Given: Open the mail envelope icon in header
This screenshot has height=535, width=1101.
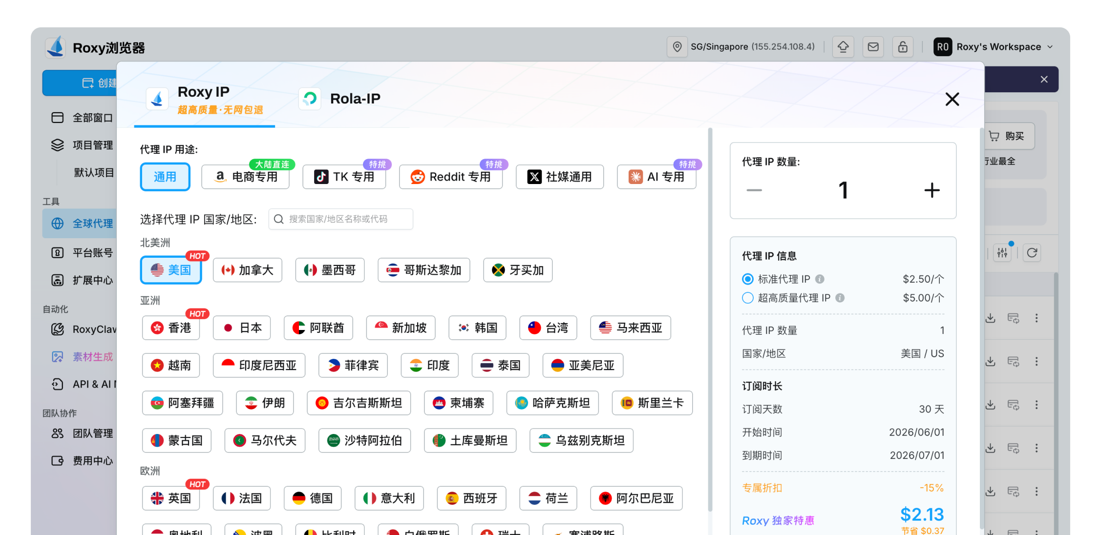Looking at the screenshot, I should tap(873, 47).
